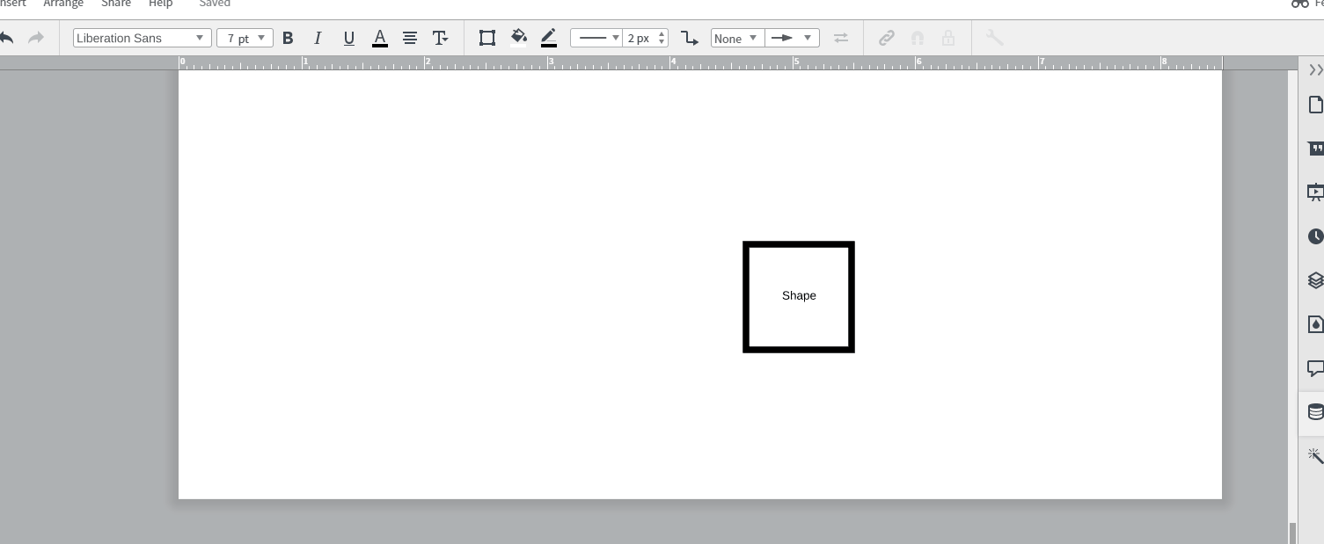Click the waypoints connector style icon
This screenshot has width=1324, height=544.
point(690,38)
